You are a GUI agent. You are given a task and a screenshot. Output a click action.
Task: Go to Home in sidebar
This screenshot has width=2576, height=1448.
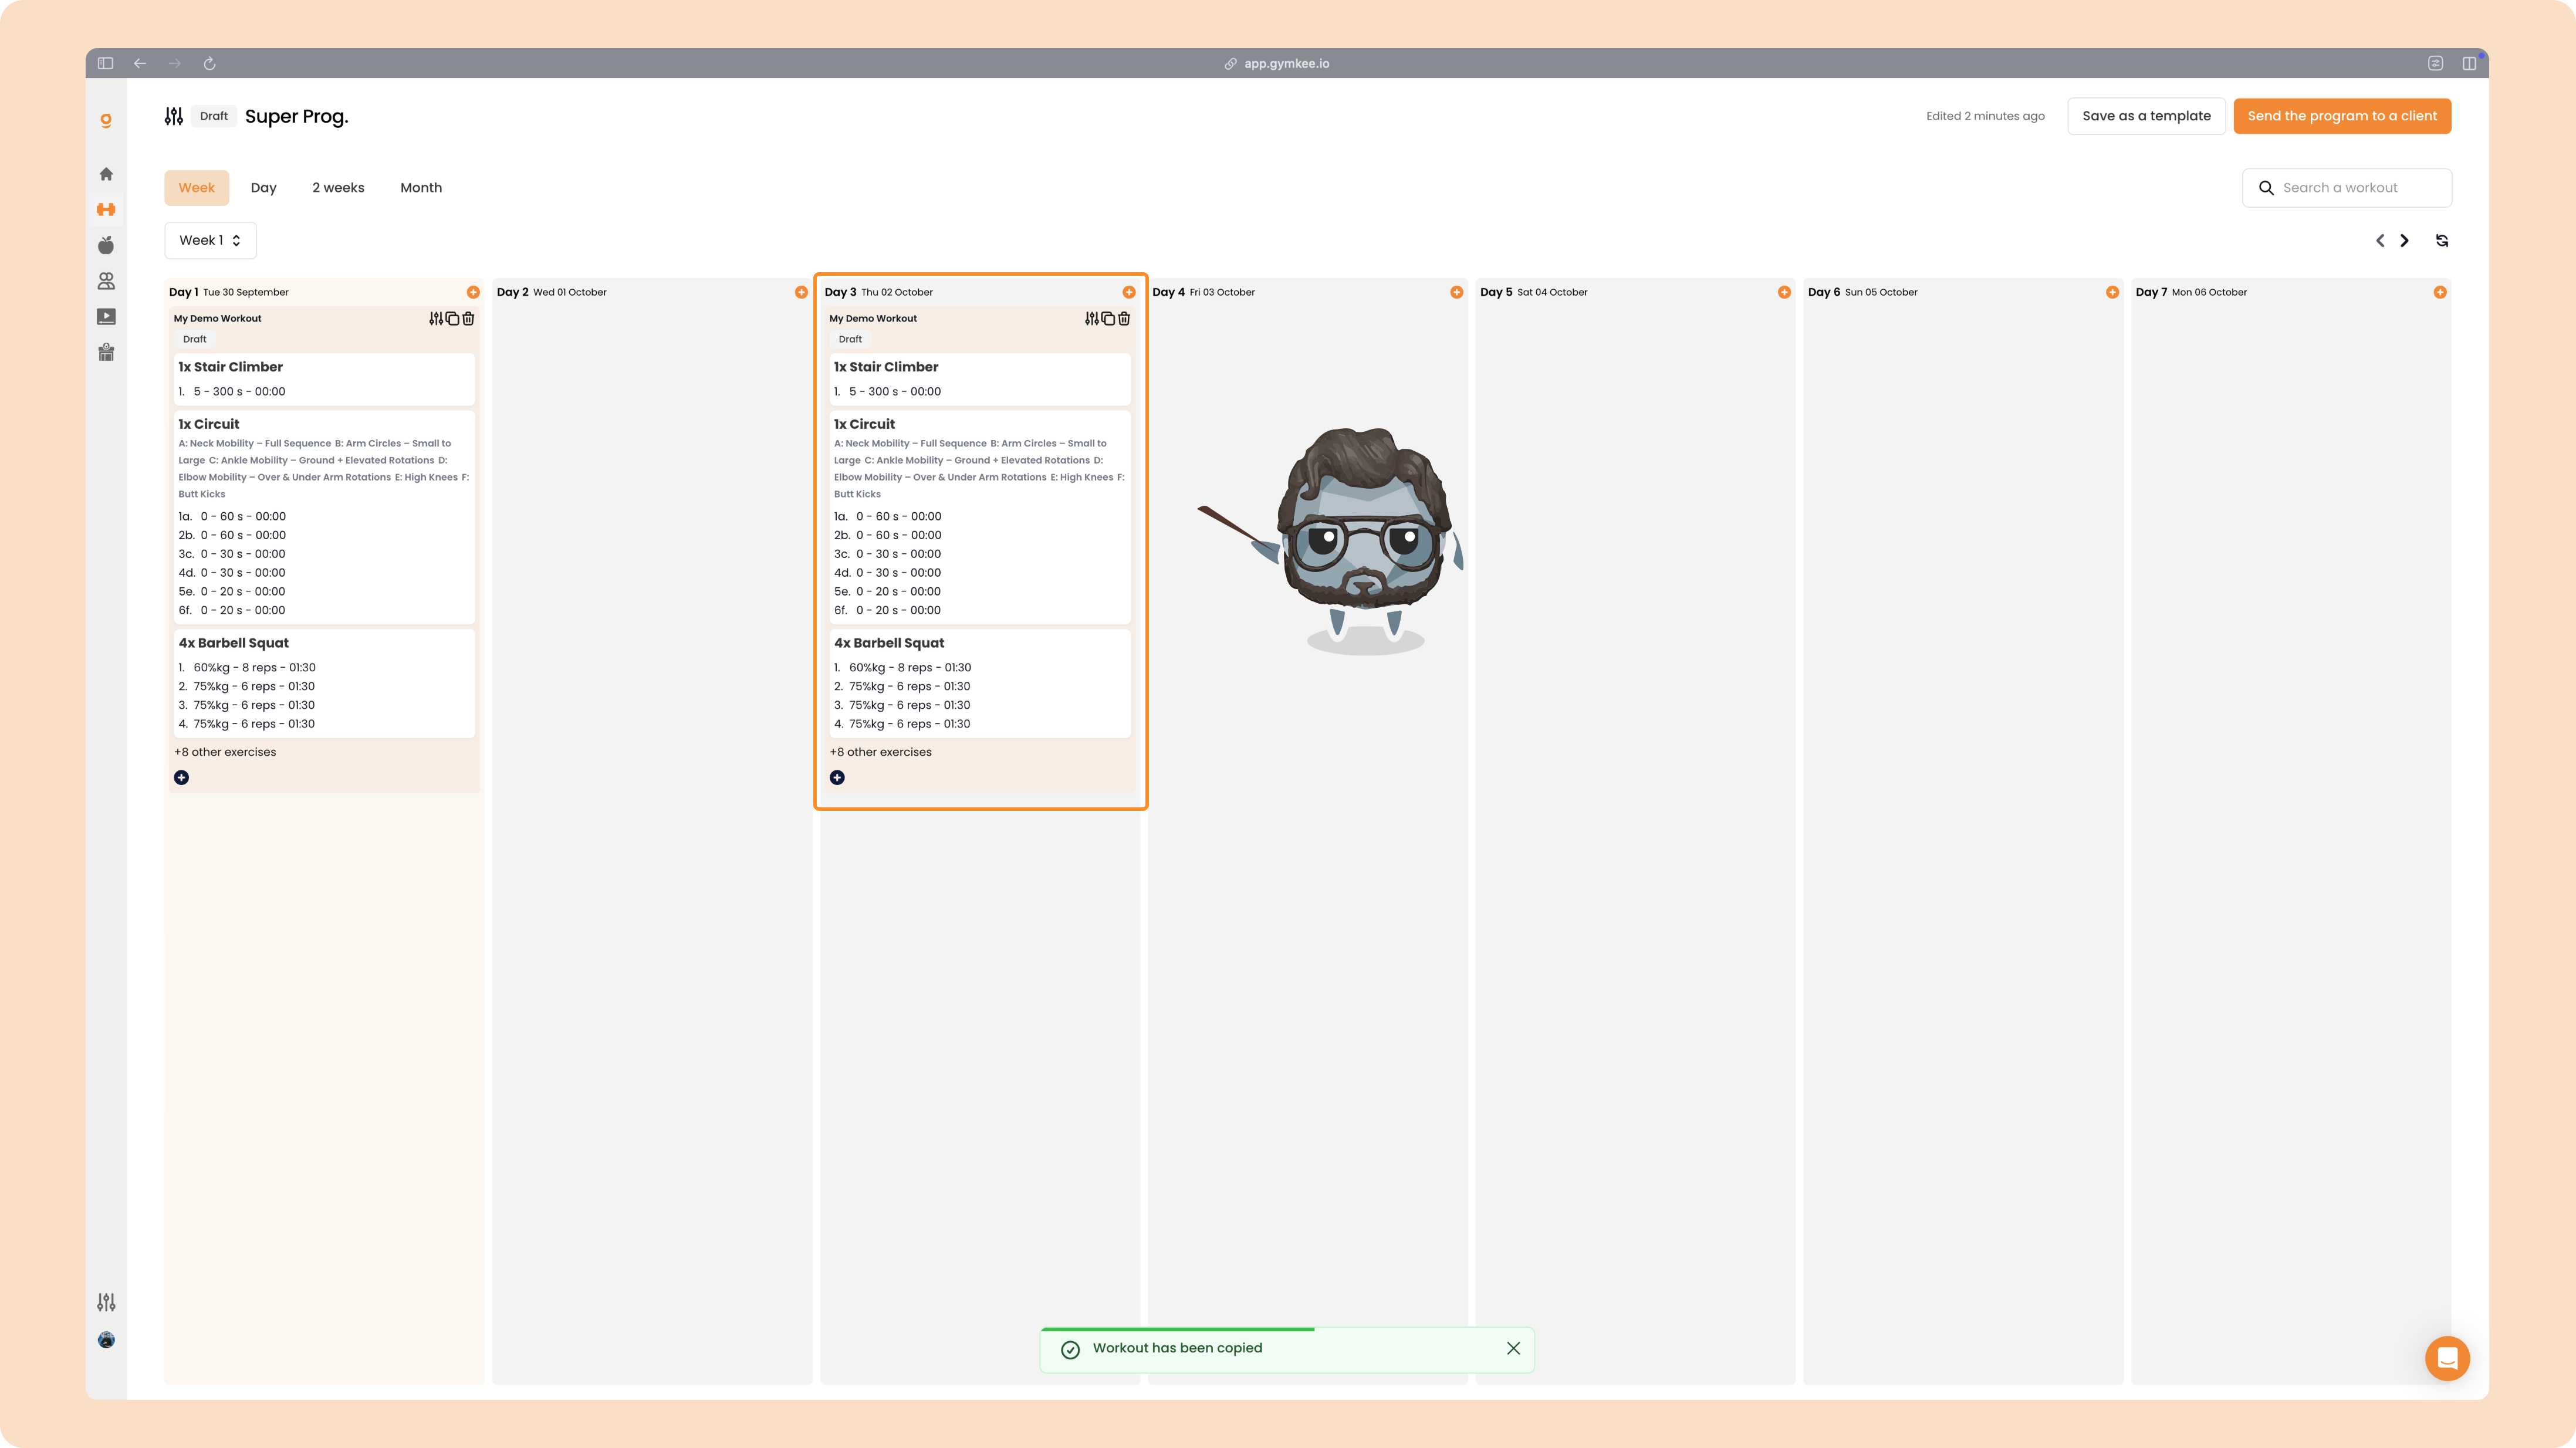(x=106, y=174)
